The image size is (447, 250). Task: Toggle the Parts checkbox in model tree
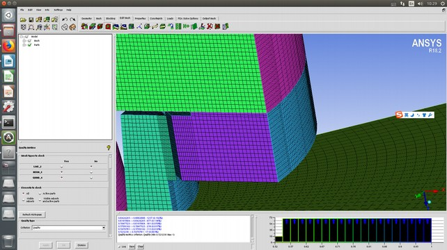(29, 45)
